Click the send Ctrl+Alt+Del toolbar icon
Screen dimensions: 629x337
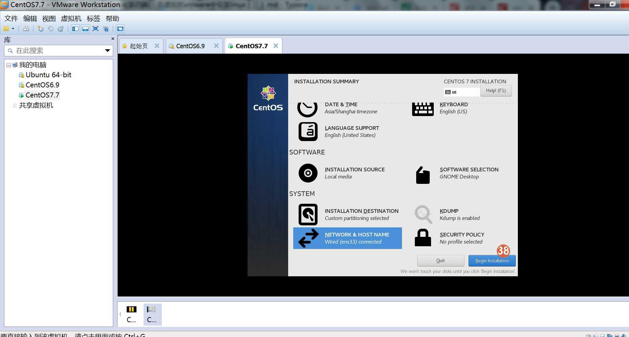pyautogui.click(x=26, y=29)
